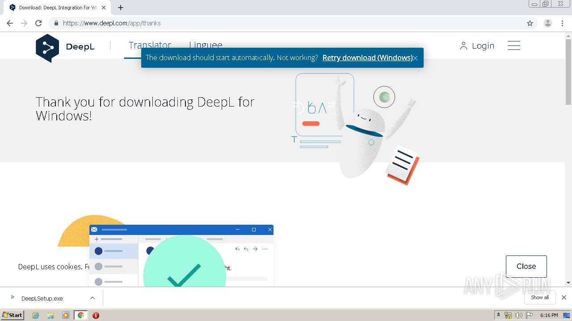Show all downloads

click(540, 297)
